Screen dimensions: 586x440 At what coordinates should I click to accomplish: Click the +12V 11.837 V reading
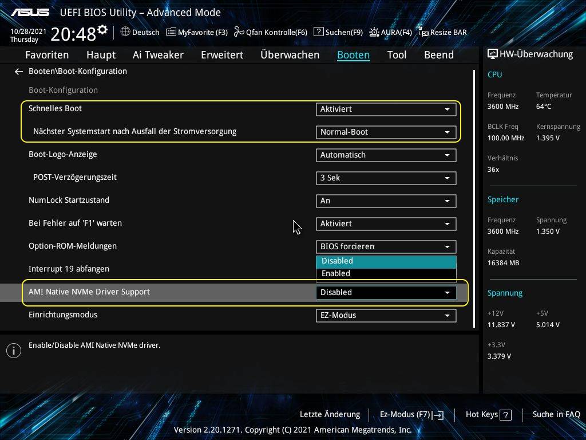click(x=501, y=325)
